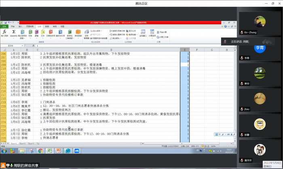Click the Excel help question mark icon

(x=226, y=27)
